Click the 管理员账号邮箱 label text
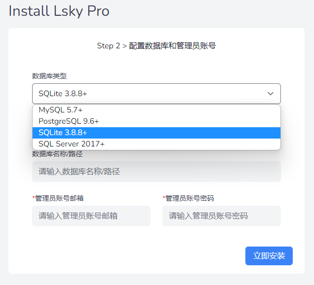The height and width of the screenshot is (285, 314). pyautogui.click(x=59, y=198)
